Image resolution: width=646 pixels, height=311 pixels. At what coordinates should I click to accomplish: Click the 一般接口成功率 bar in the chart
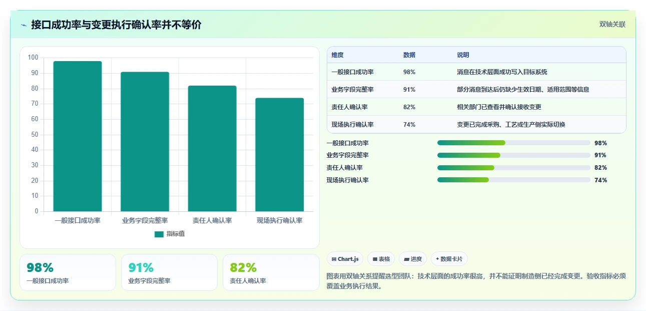tap(78, 136)
